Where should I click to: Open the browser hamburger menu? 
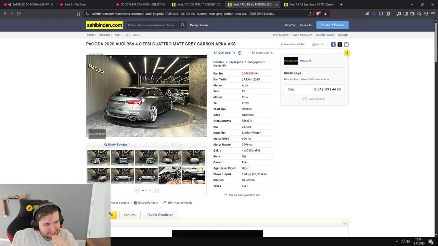coord(433,14)
